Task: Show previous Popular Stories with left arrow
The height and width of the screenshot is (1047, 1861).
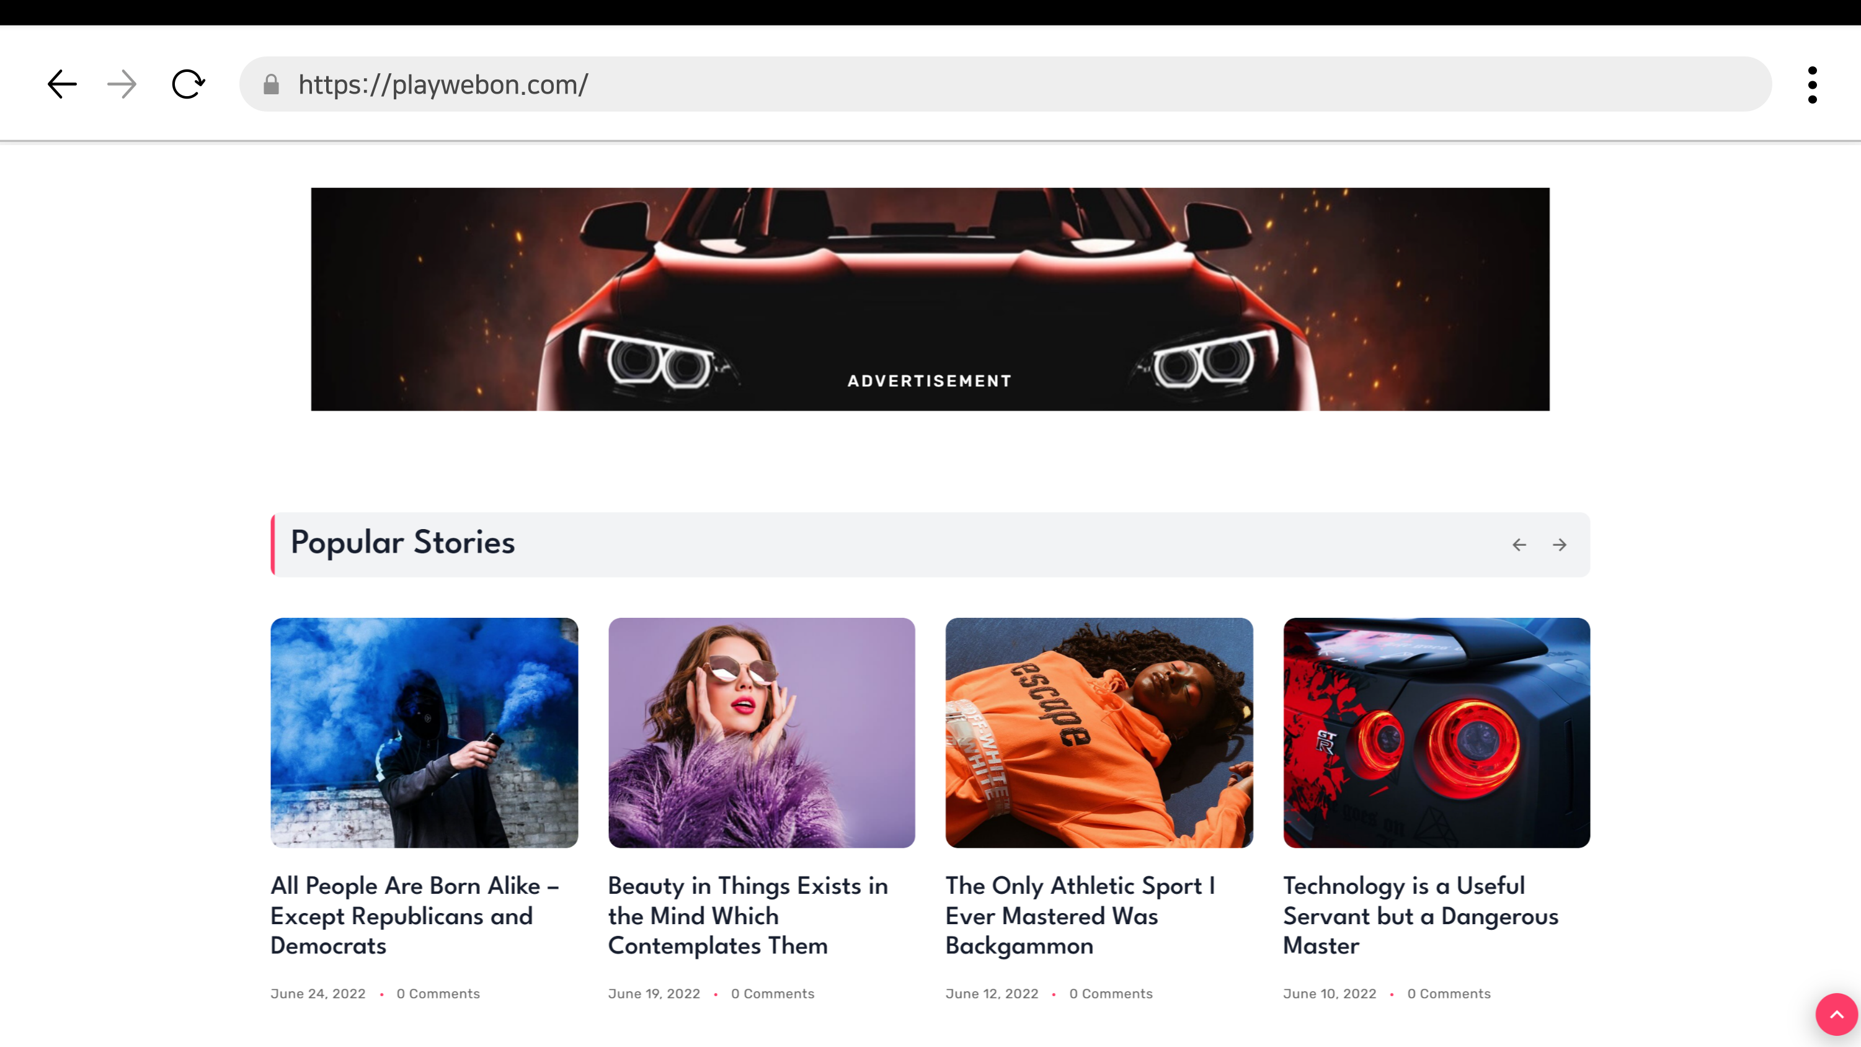Action: tap(1519, 545)
